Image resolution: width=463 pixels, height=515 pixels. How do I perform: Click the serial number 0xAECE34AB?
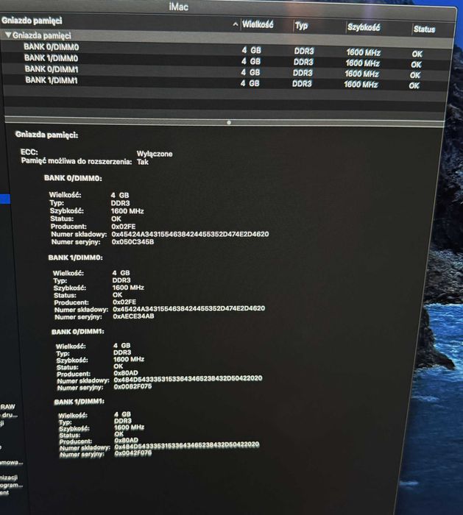pyautogui.click(x=133, y=316)
